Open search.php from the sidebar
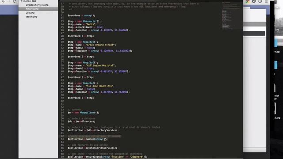This screenshot has height=159, width=283. (x=31, y=17)
